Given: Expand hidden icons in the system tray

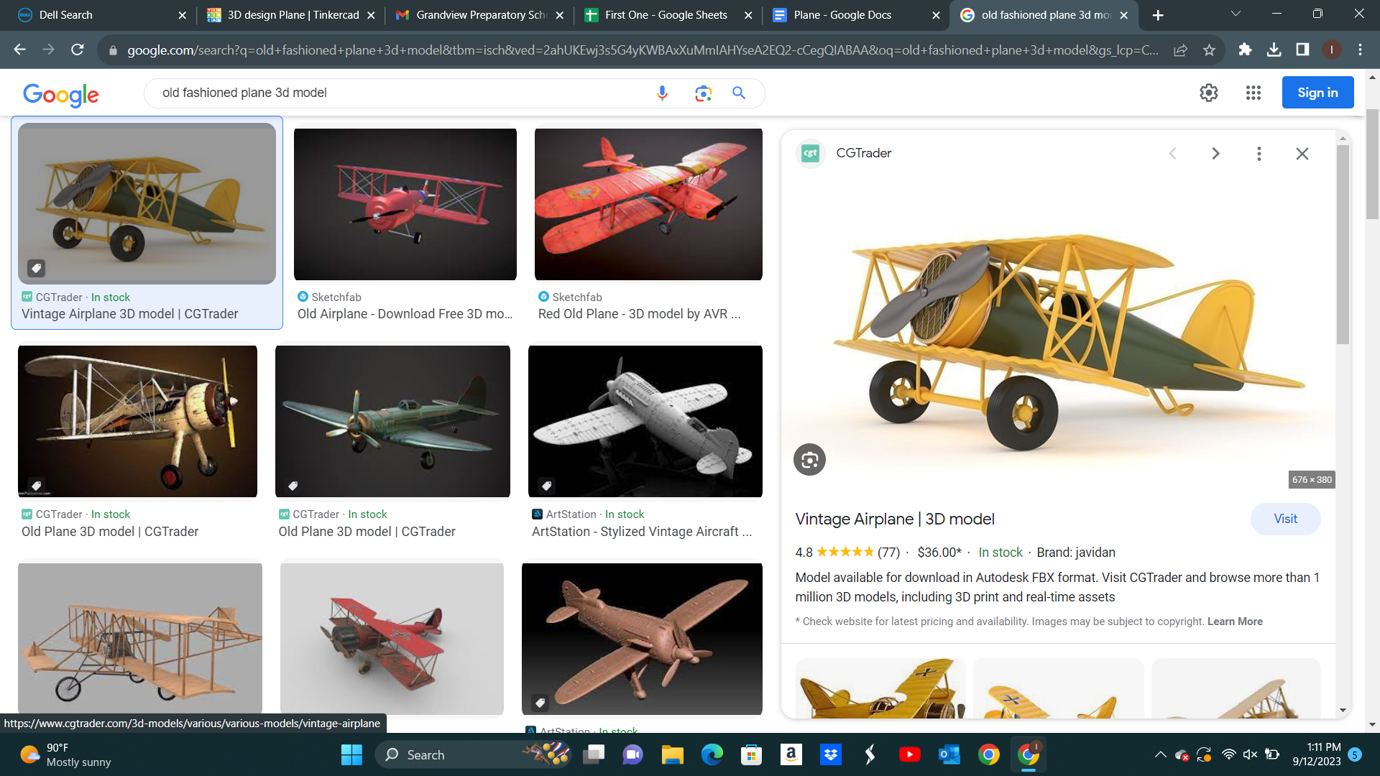Looking at the screenshot, I should click(x=1160, y=754).
